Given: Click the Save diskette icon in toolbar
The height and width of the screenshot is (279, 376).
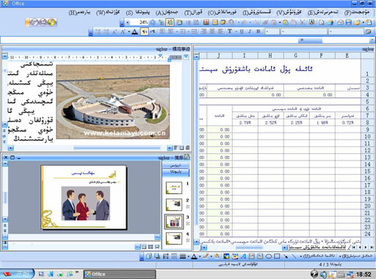Looking at the screenshot, I should [x=349, y=23].
